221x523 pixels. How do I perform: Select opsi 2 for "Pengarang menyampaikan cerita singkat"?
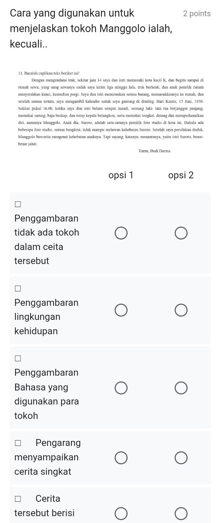181,457
